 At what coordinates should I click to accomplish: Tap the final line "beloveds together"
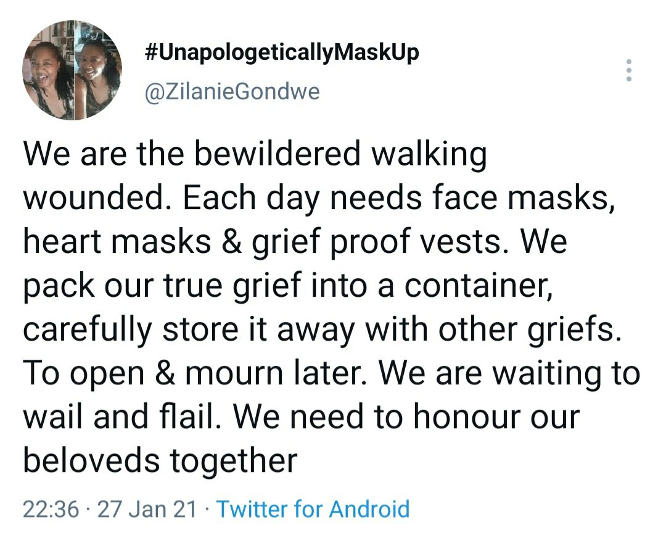pos(160,459)
